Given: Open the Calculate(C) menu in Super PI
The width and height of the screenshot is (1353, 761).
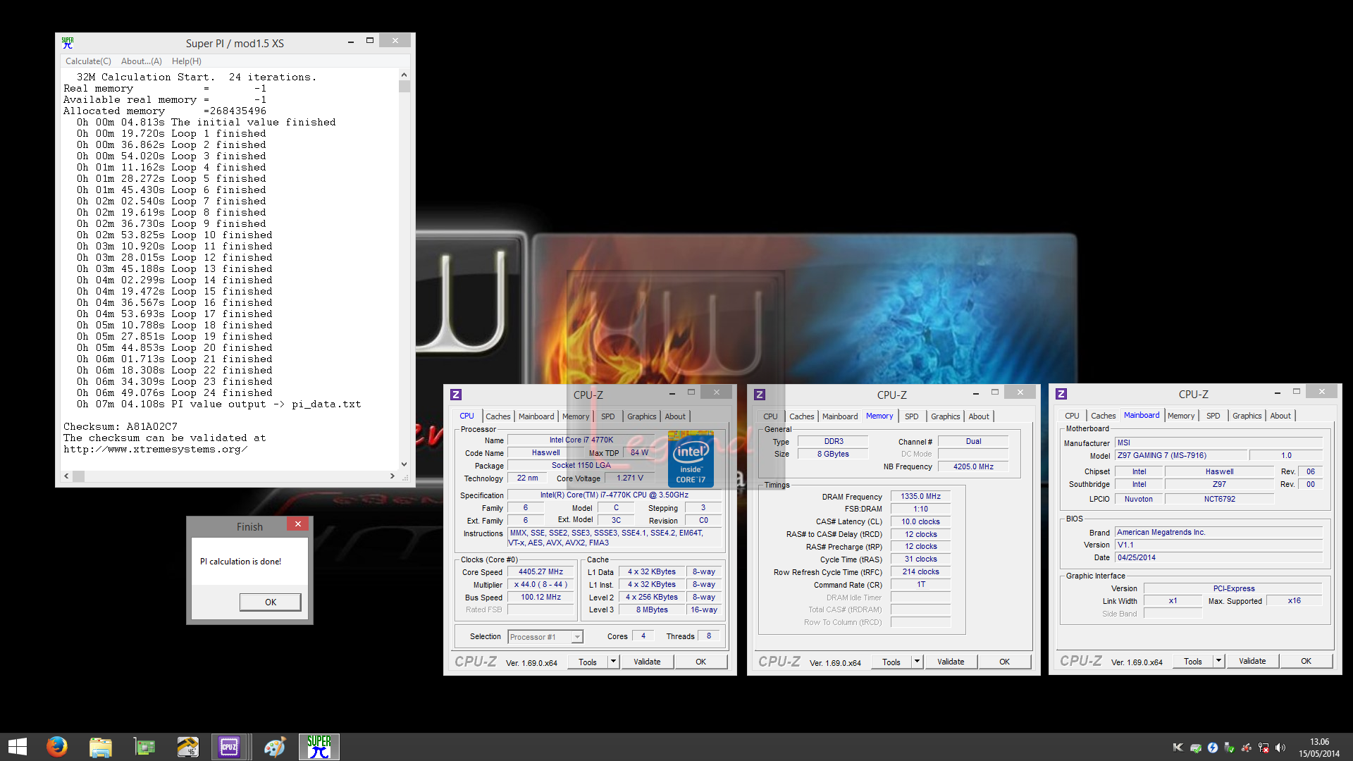Looking at the screenshot, I should pos(88,61).
